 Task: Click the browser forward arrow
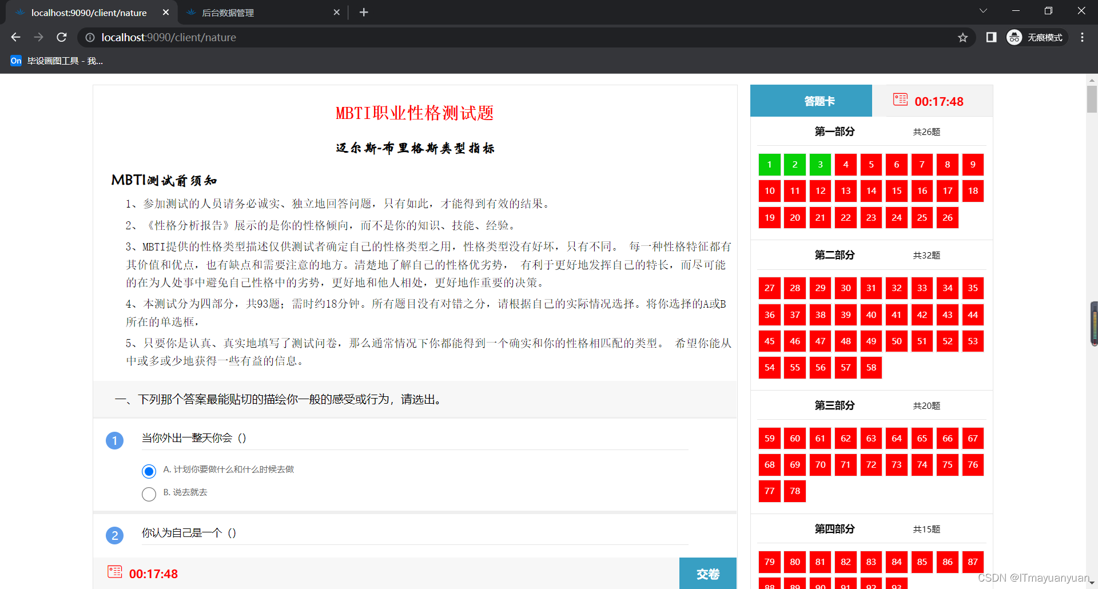coord(38,37)
